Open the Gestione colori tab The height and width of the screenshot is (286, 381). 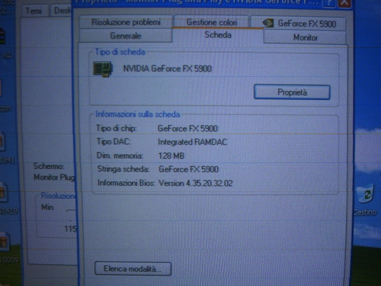point(211,22)
